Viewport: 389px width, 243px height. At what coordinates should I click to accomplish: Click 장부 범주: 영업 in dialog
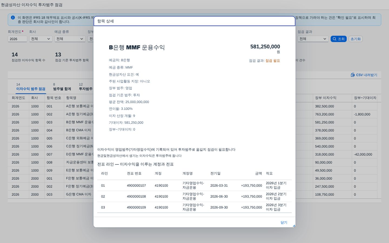pos(120,88)
